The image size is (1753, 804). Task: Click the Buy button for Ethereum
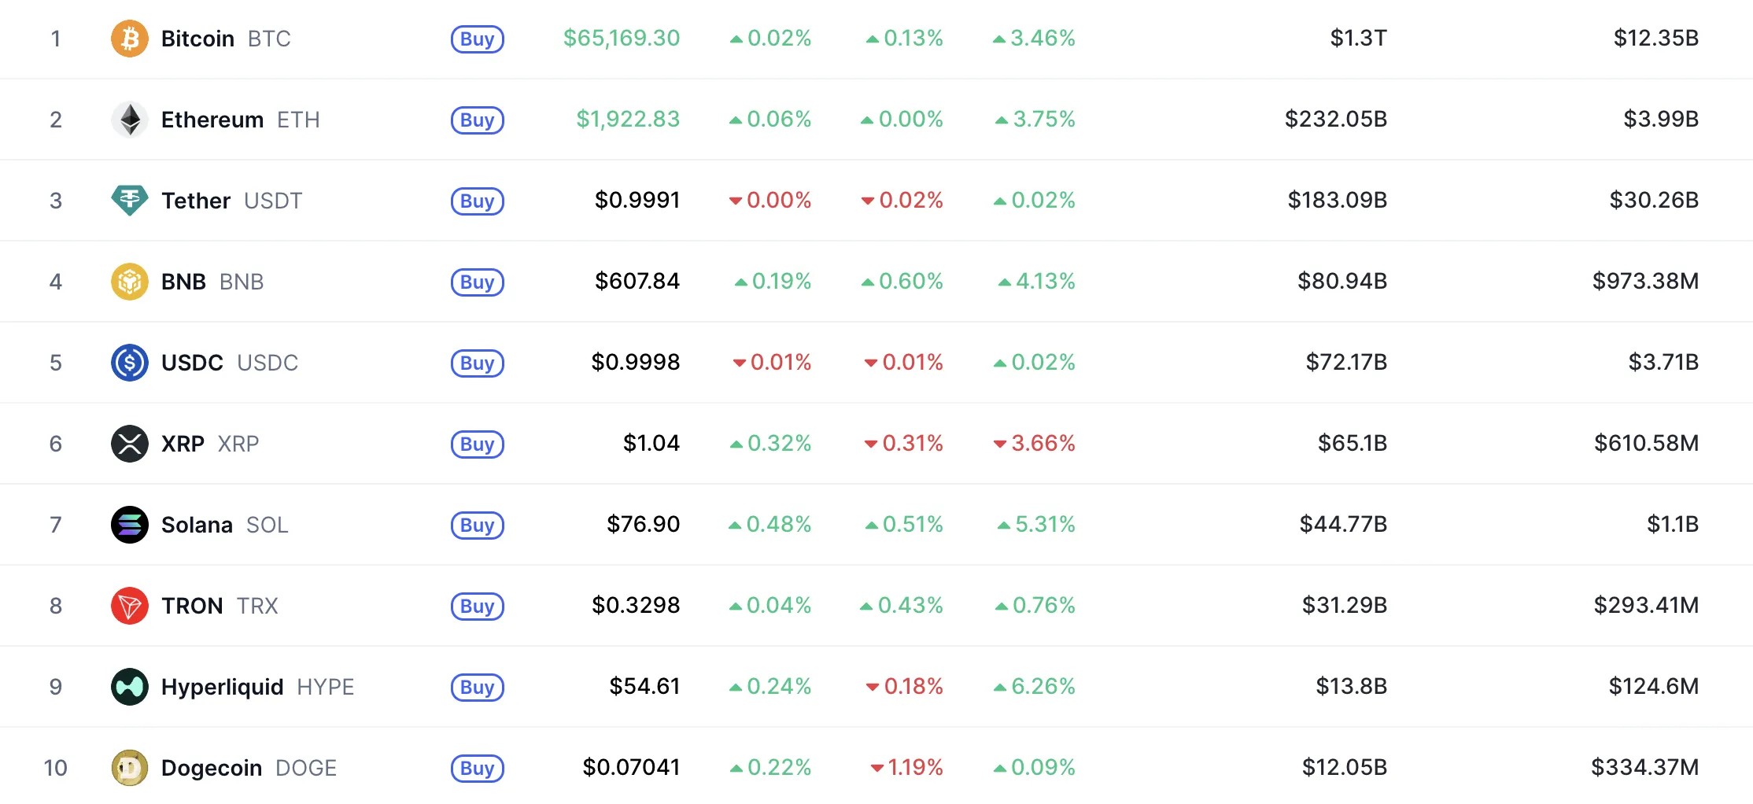pos(478,120)
